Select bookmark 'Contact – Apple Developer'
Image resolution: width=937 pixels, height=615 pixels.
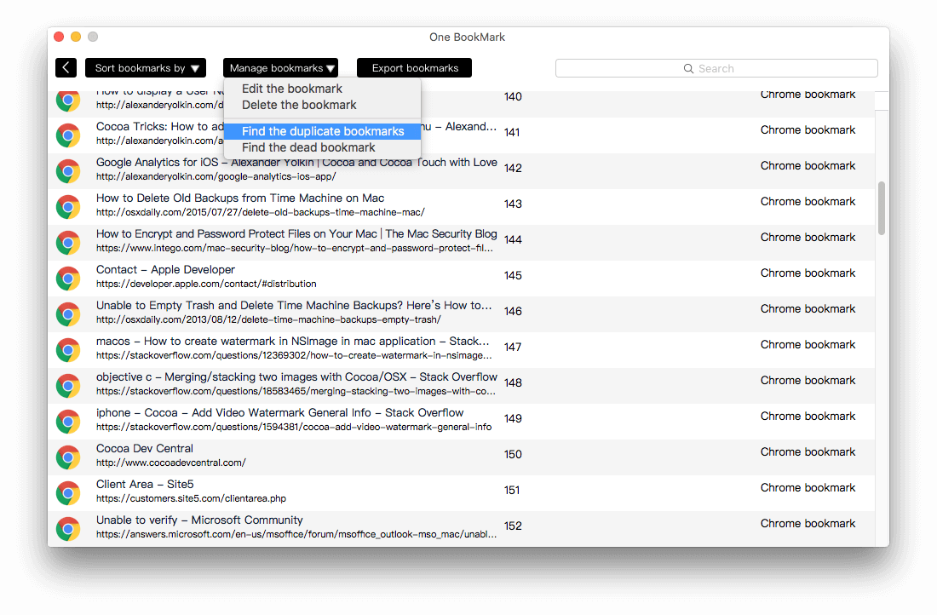point(165,269)
